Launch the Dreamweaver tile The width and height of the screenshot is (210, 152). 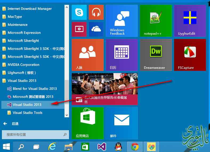(156, 55)
